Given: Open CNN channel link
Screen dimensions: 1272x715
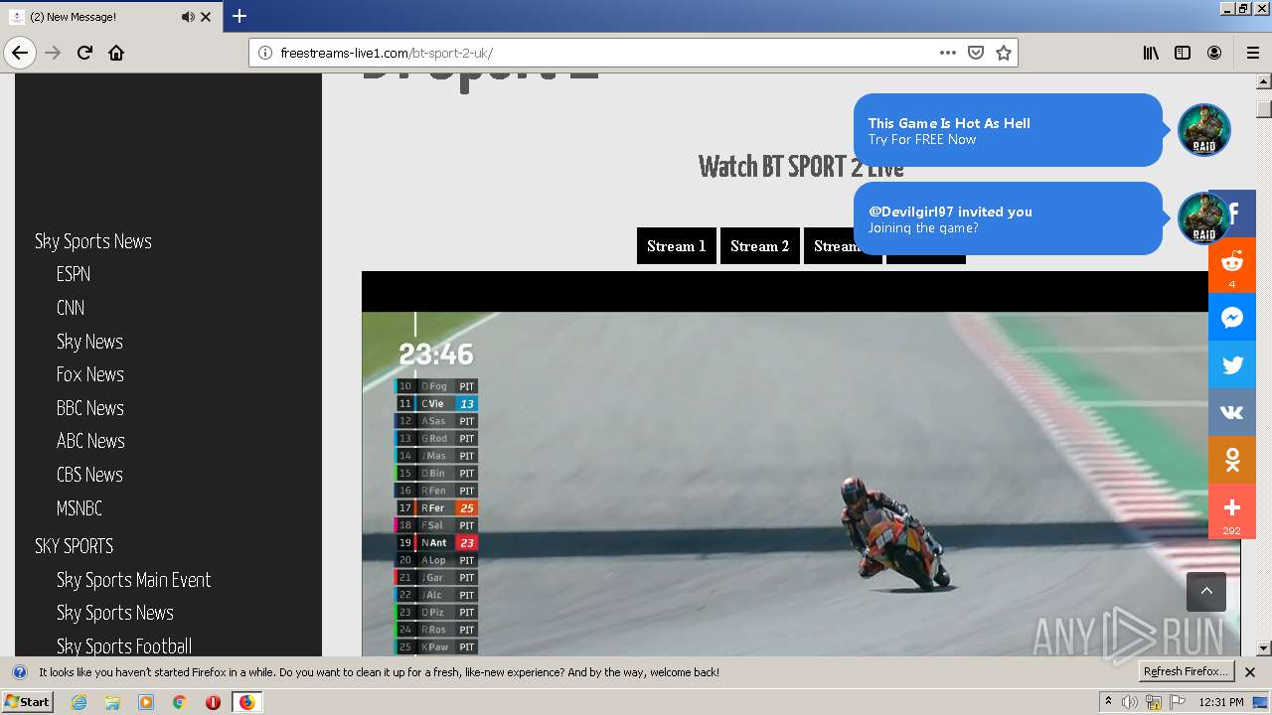Looking at the screenshot, I should pyautogui.click(x=71, y=308).
